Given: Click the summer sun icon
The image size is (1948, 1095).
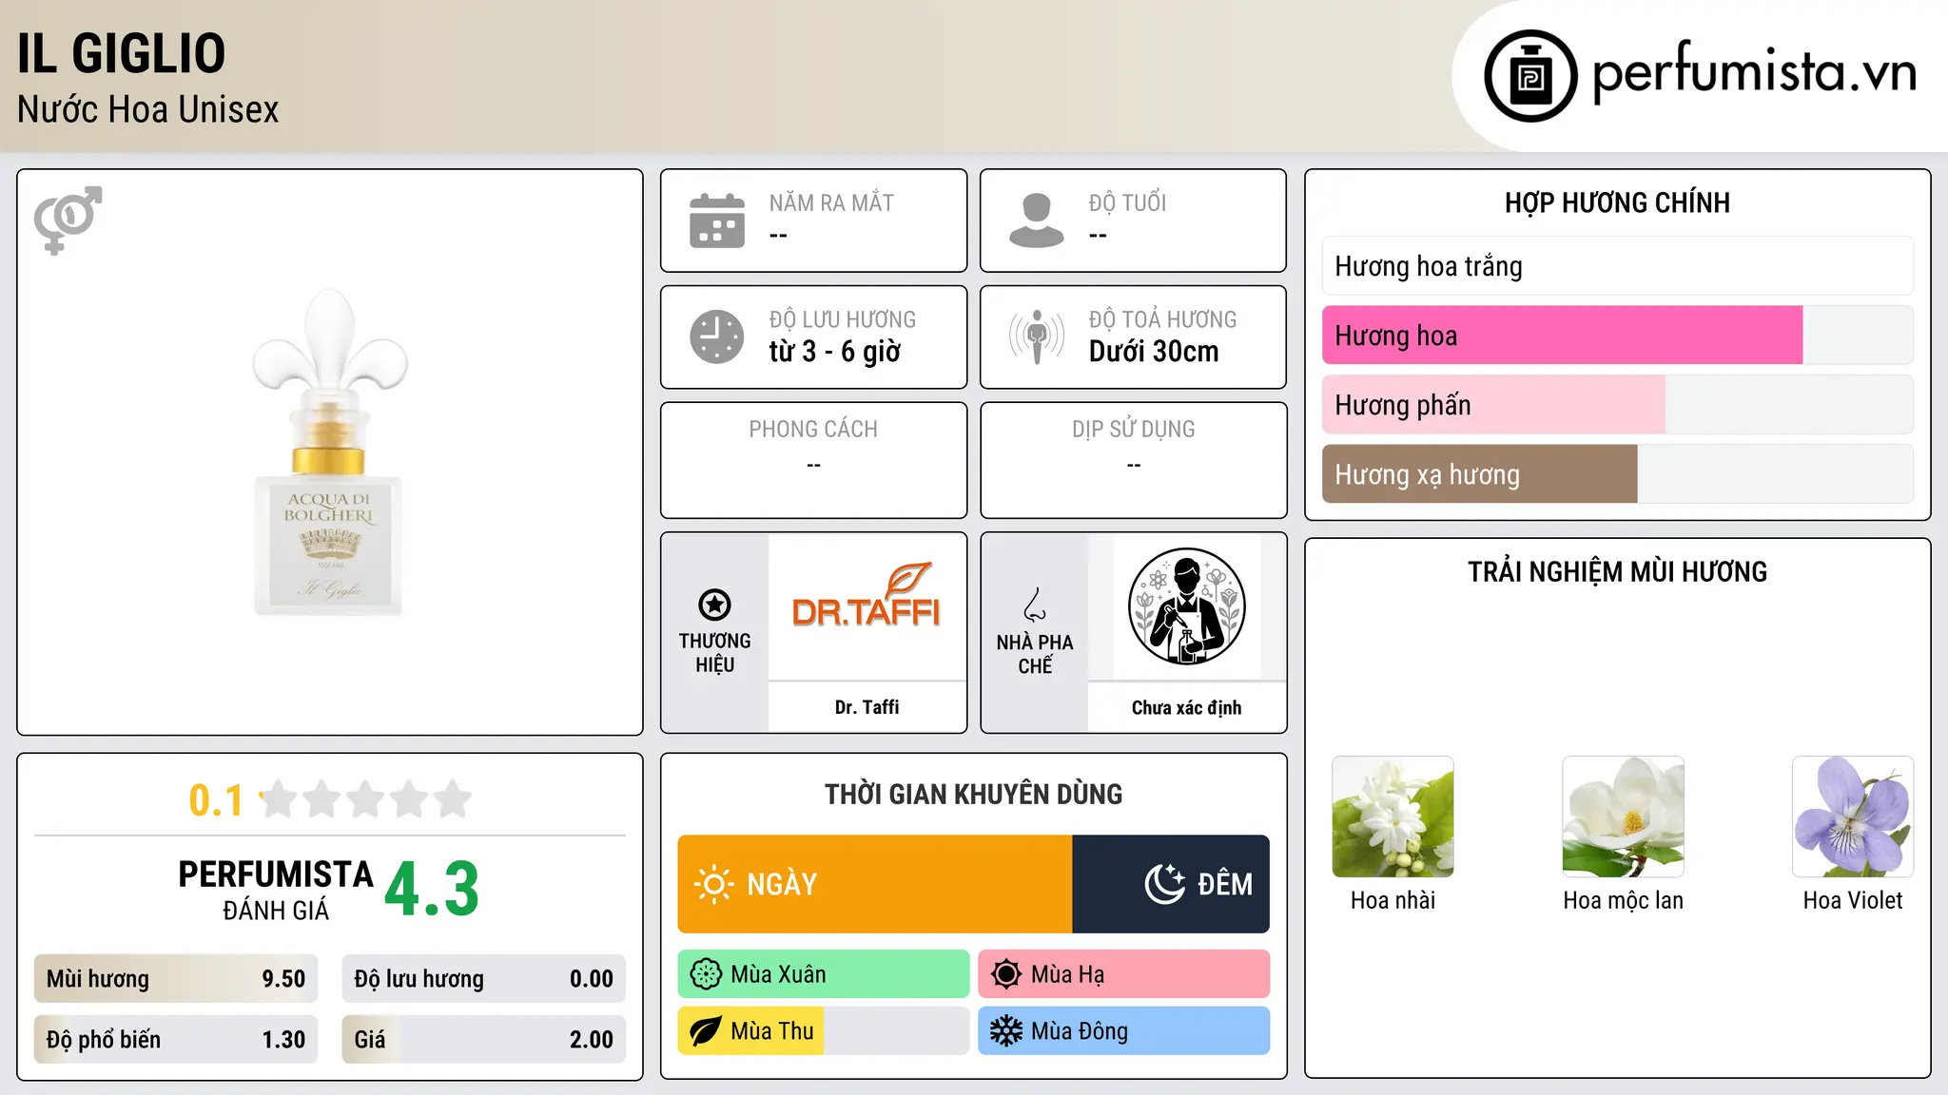Looking at the screenshot, I should 1006,974.
